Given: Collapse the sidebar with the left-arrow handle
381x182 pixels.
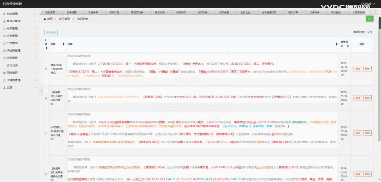Looking at the screenshot, I should pos(41,88).
